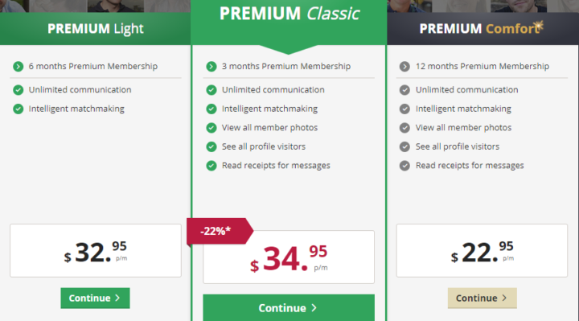Click the -22%* red discount badge
The height and width of the screenshot is (321, 579).
coord(220,231)
